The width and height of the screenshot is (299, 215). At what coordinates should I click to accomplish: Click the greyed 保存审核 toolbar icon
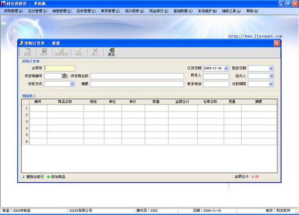61,52
